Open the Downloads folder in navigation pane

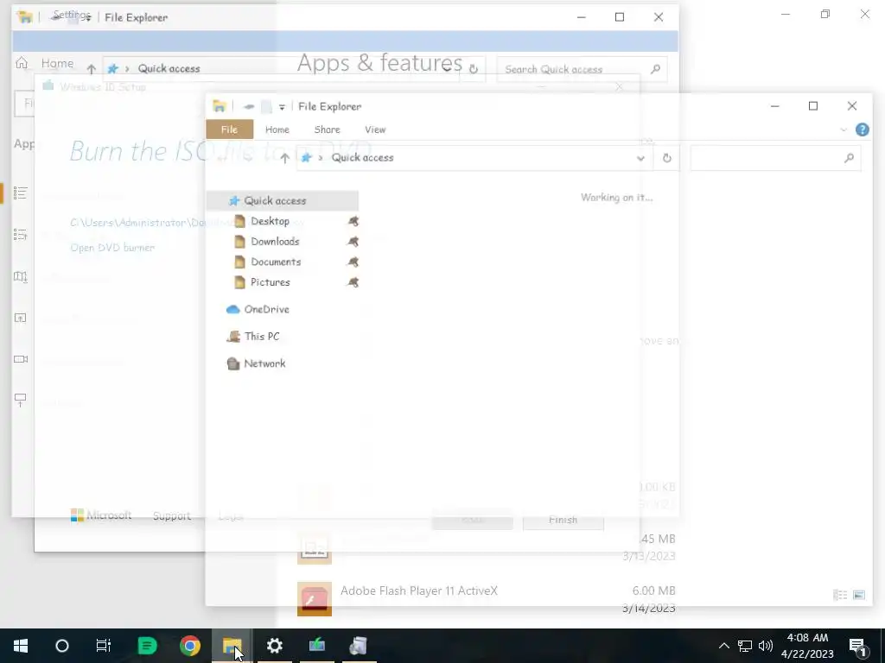pos(275,242)
